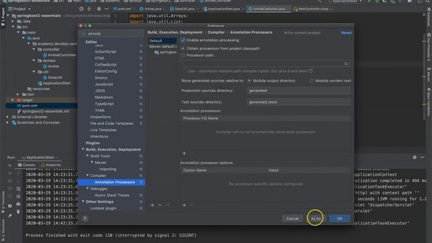This screenshot has width=432, height=243.
Task: Add annotation processor option with plus
Action: coord(184,205)
